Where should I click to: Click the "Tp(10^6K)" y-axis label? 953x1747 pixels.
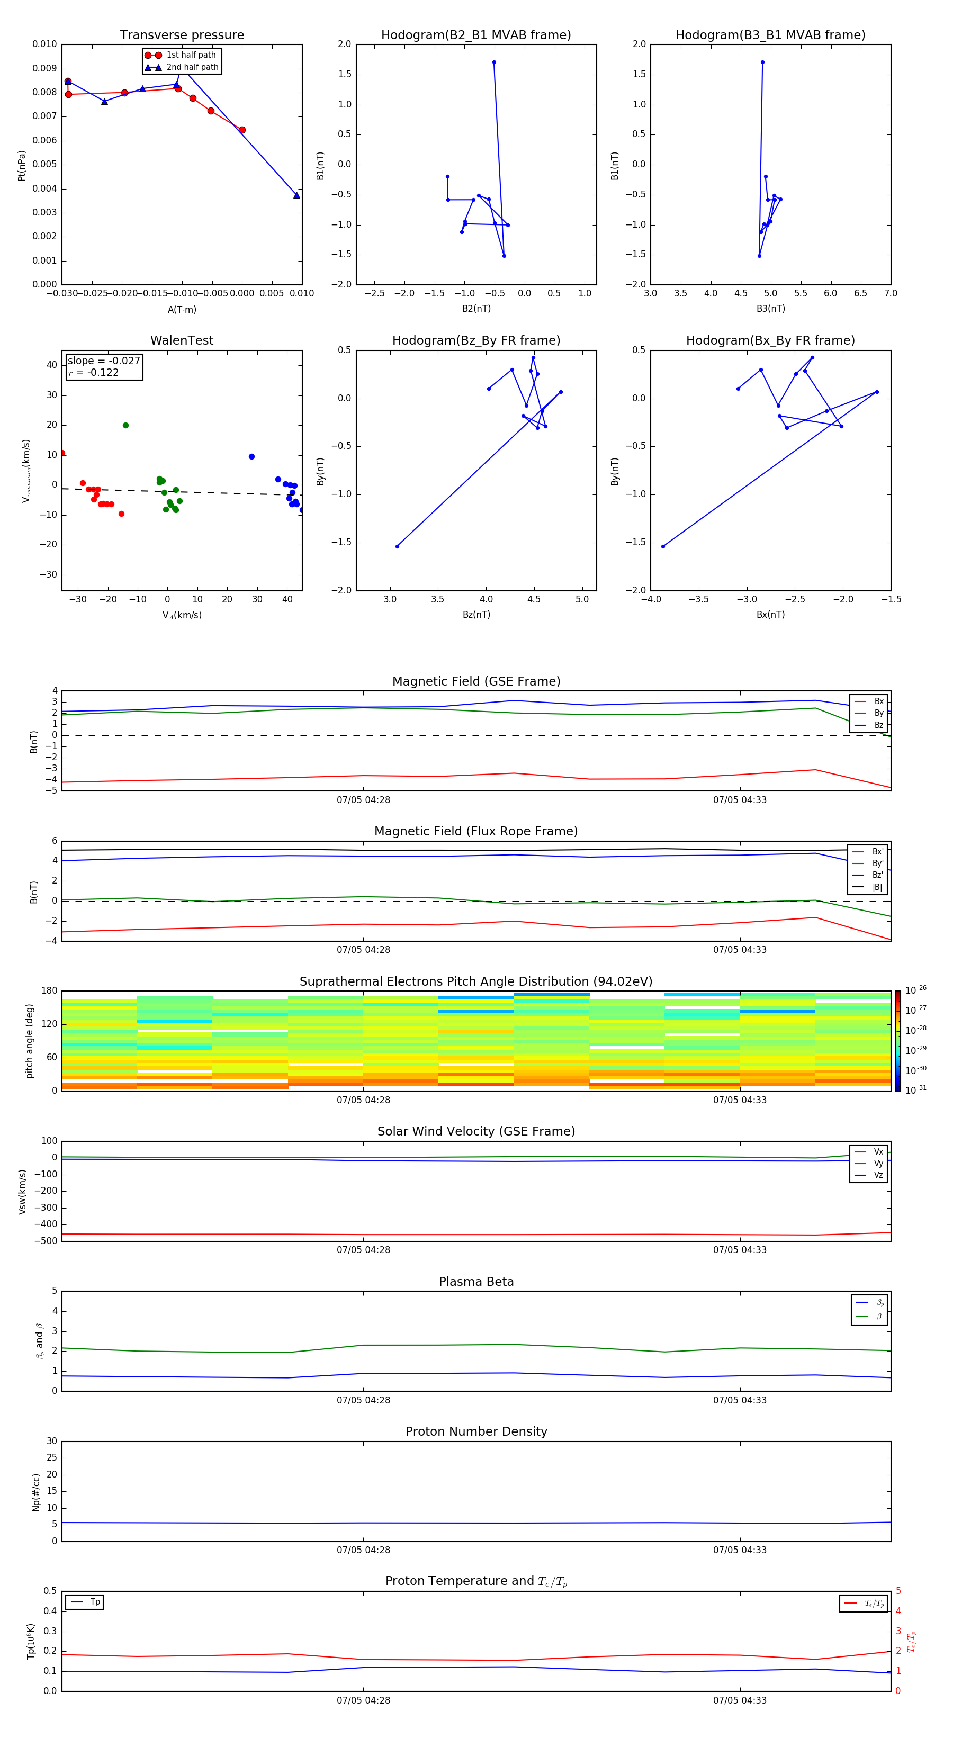31,1641
